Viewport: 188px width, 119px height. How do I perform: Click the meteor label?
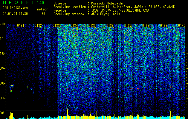click(x=42, y=9)
